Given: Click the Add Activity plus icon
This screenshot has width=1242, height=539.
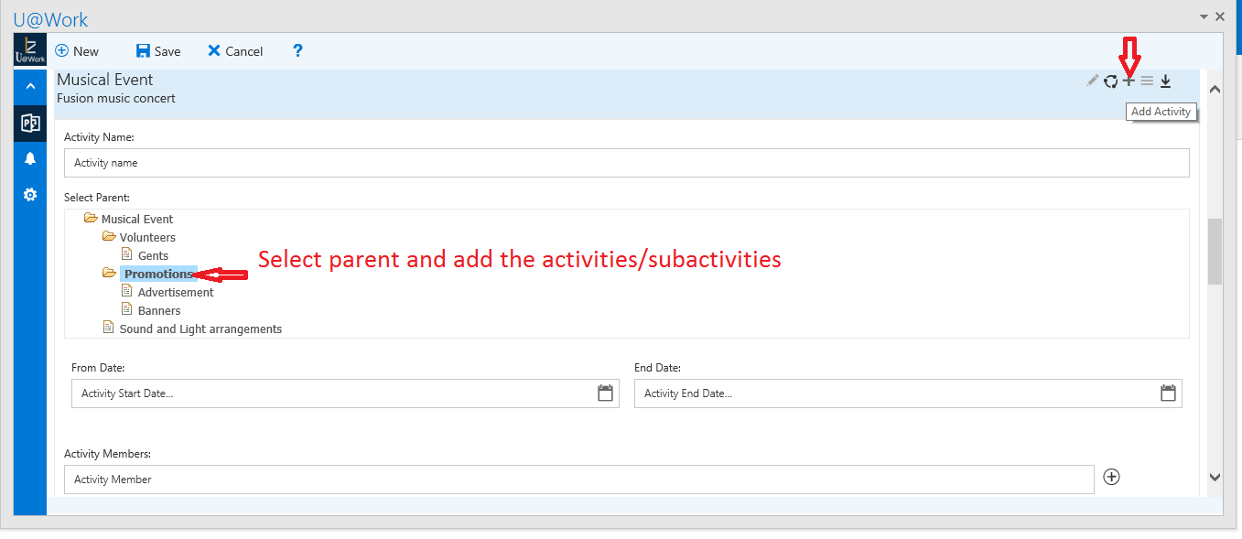Looking at the screenshot, I should [1129, 81].
